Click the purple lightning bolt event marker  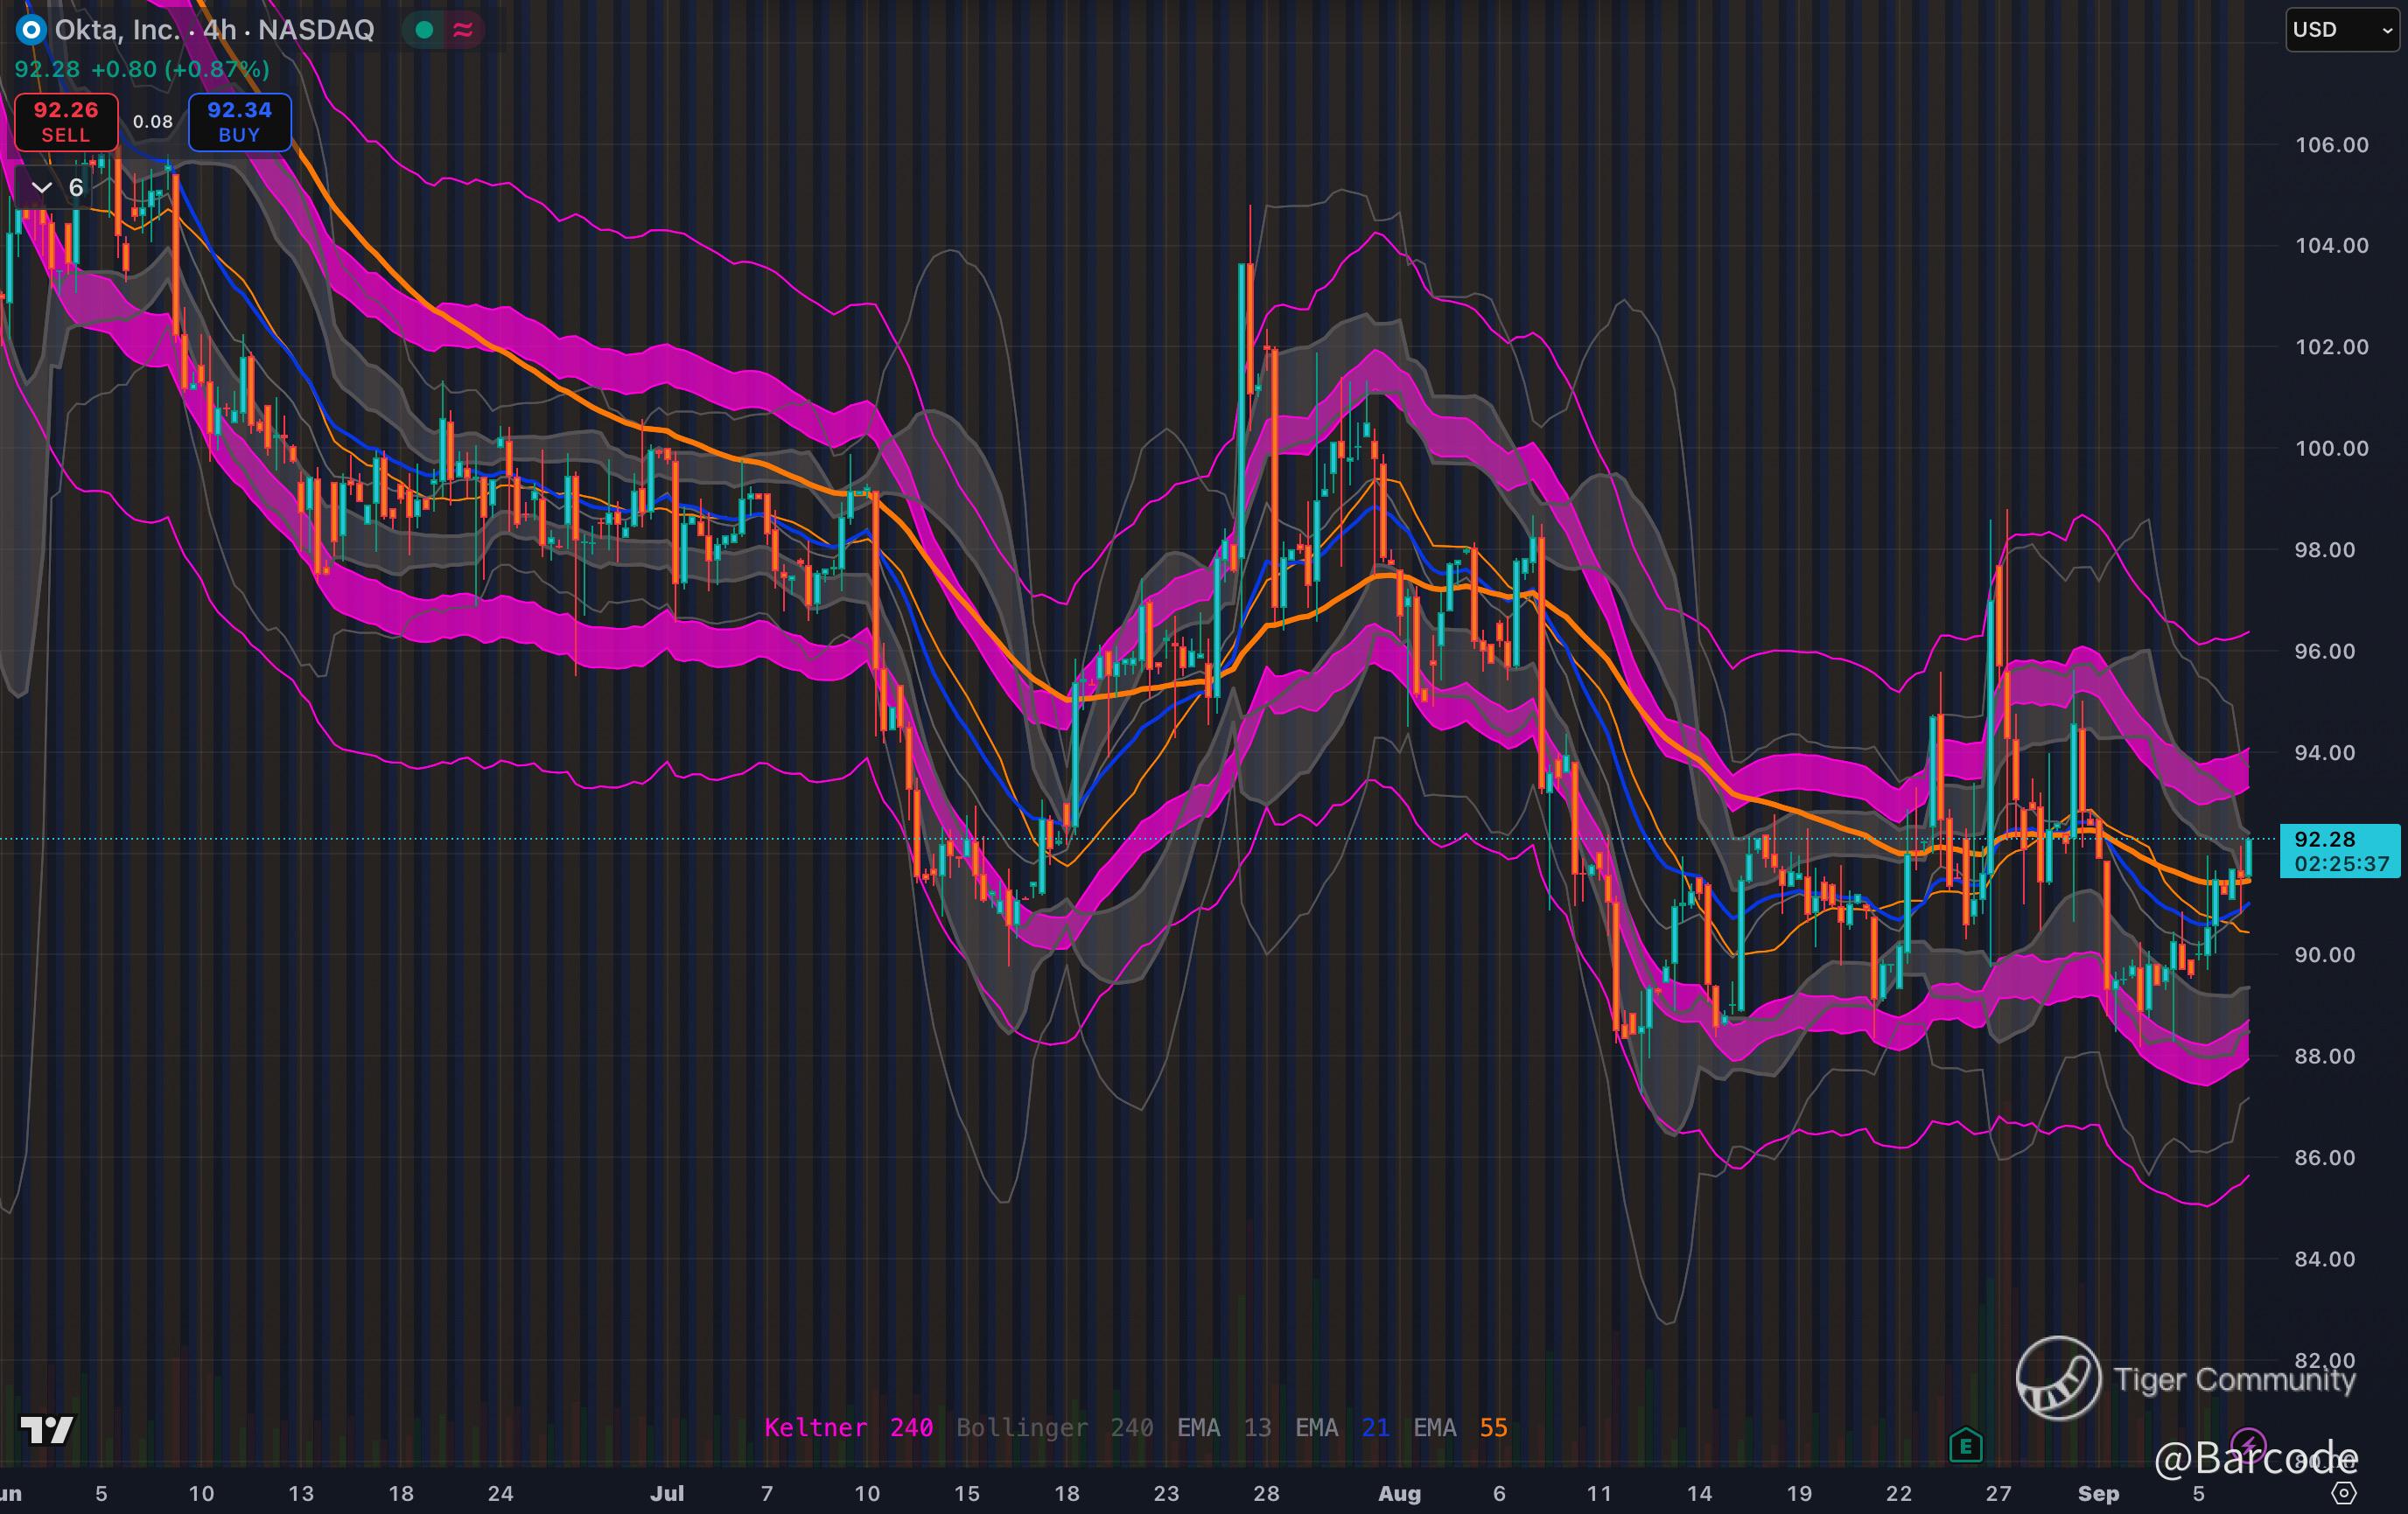(x=2247, y=1443)
